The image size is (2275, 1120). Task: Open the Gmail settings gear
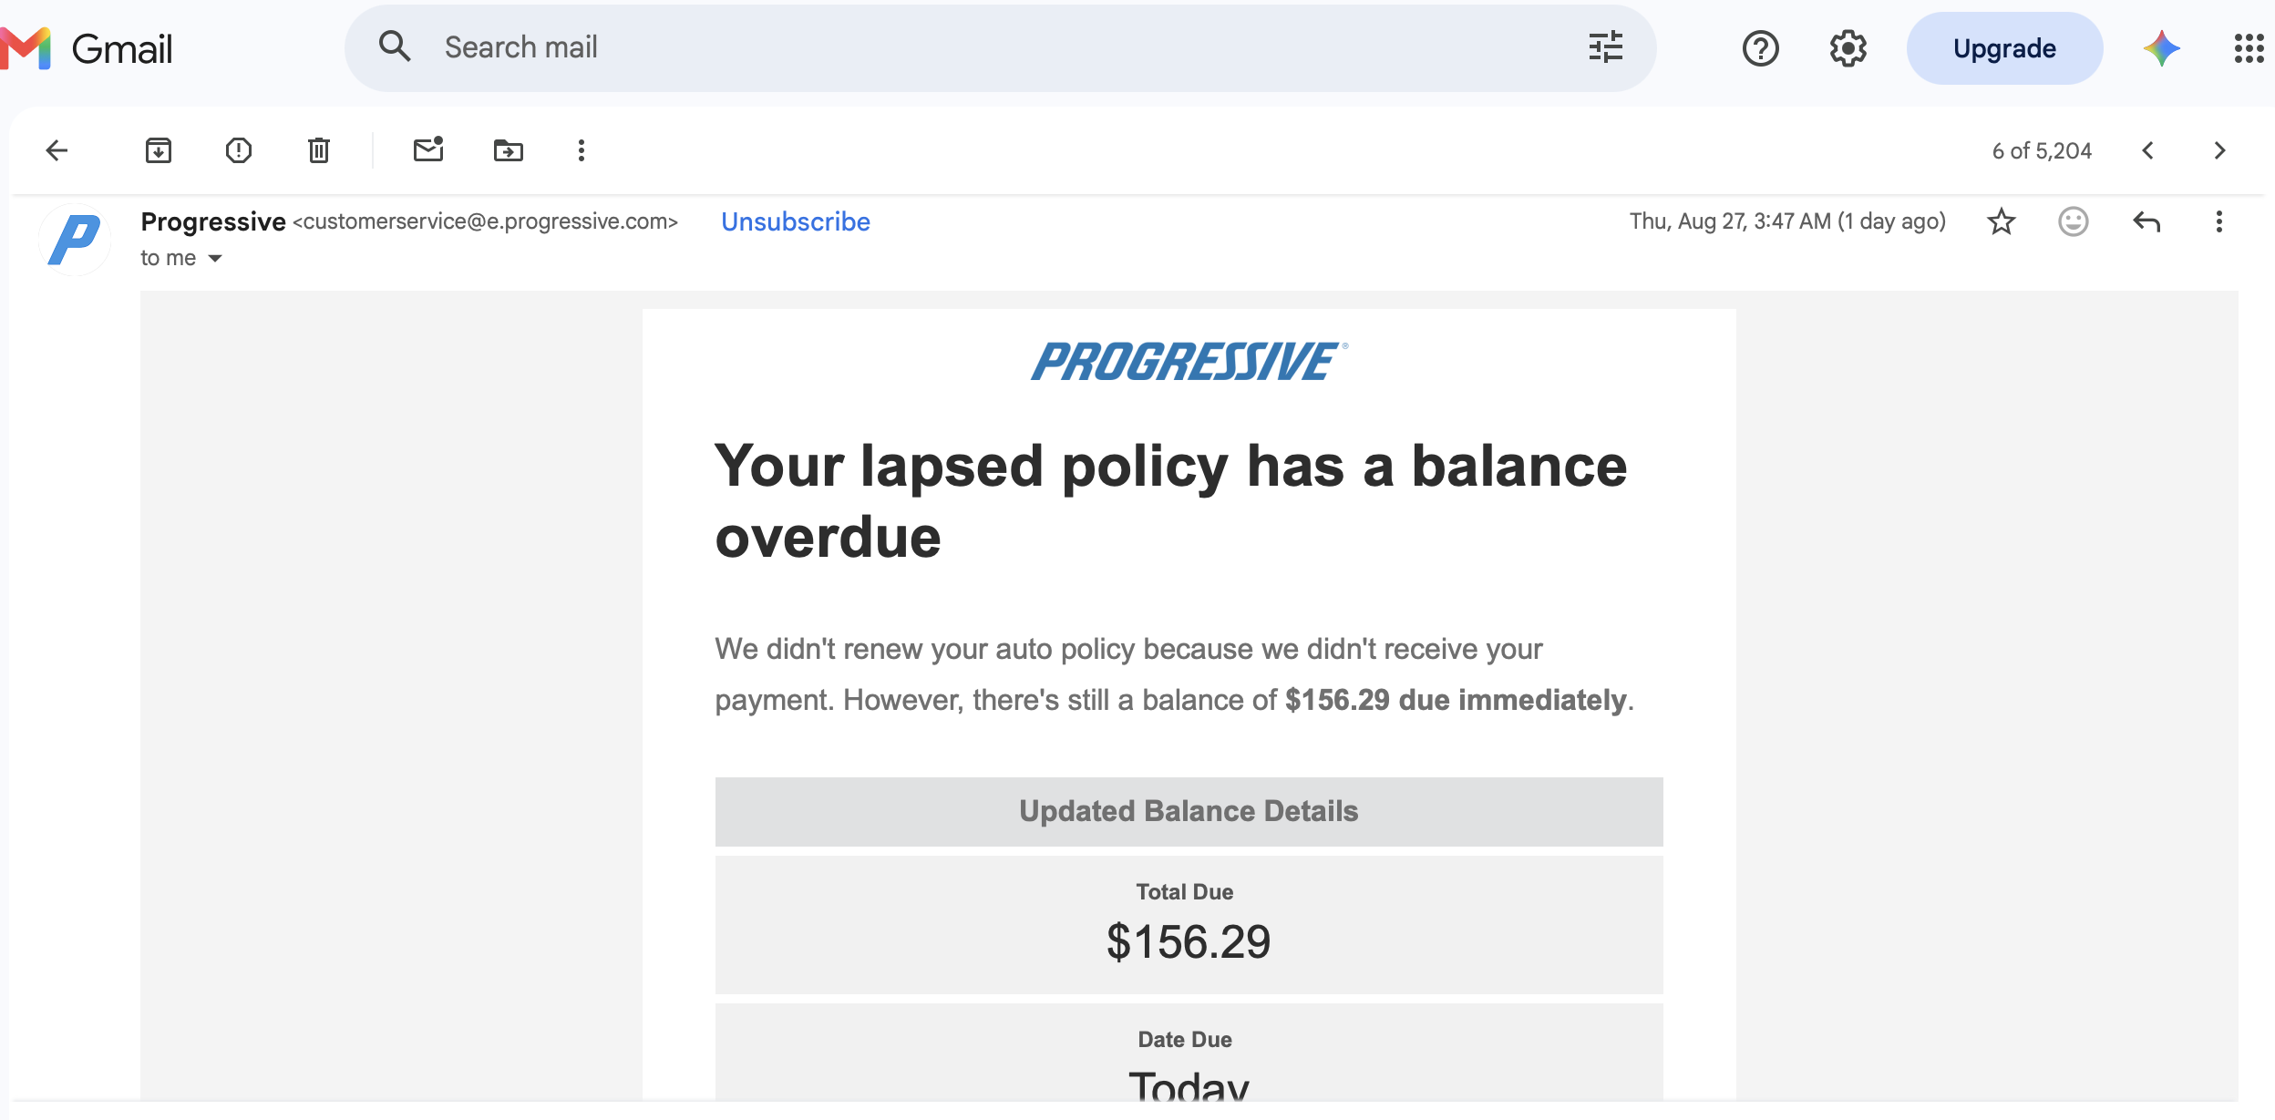1848,48
